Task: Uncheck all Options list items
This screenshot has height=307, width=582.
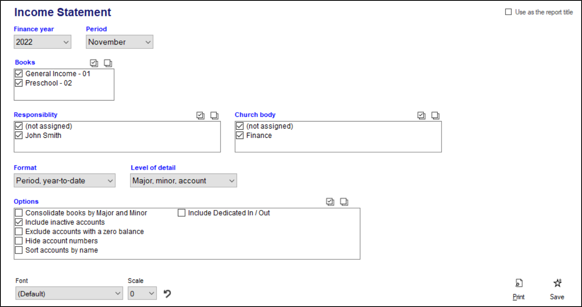Action: click(344, 202)
